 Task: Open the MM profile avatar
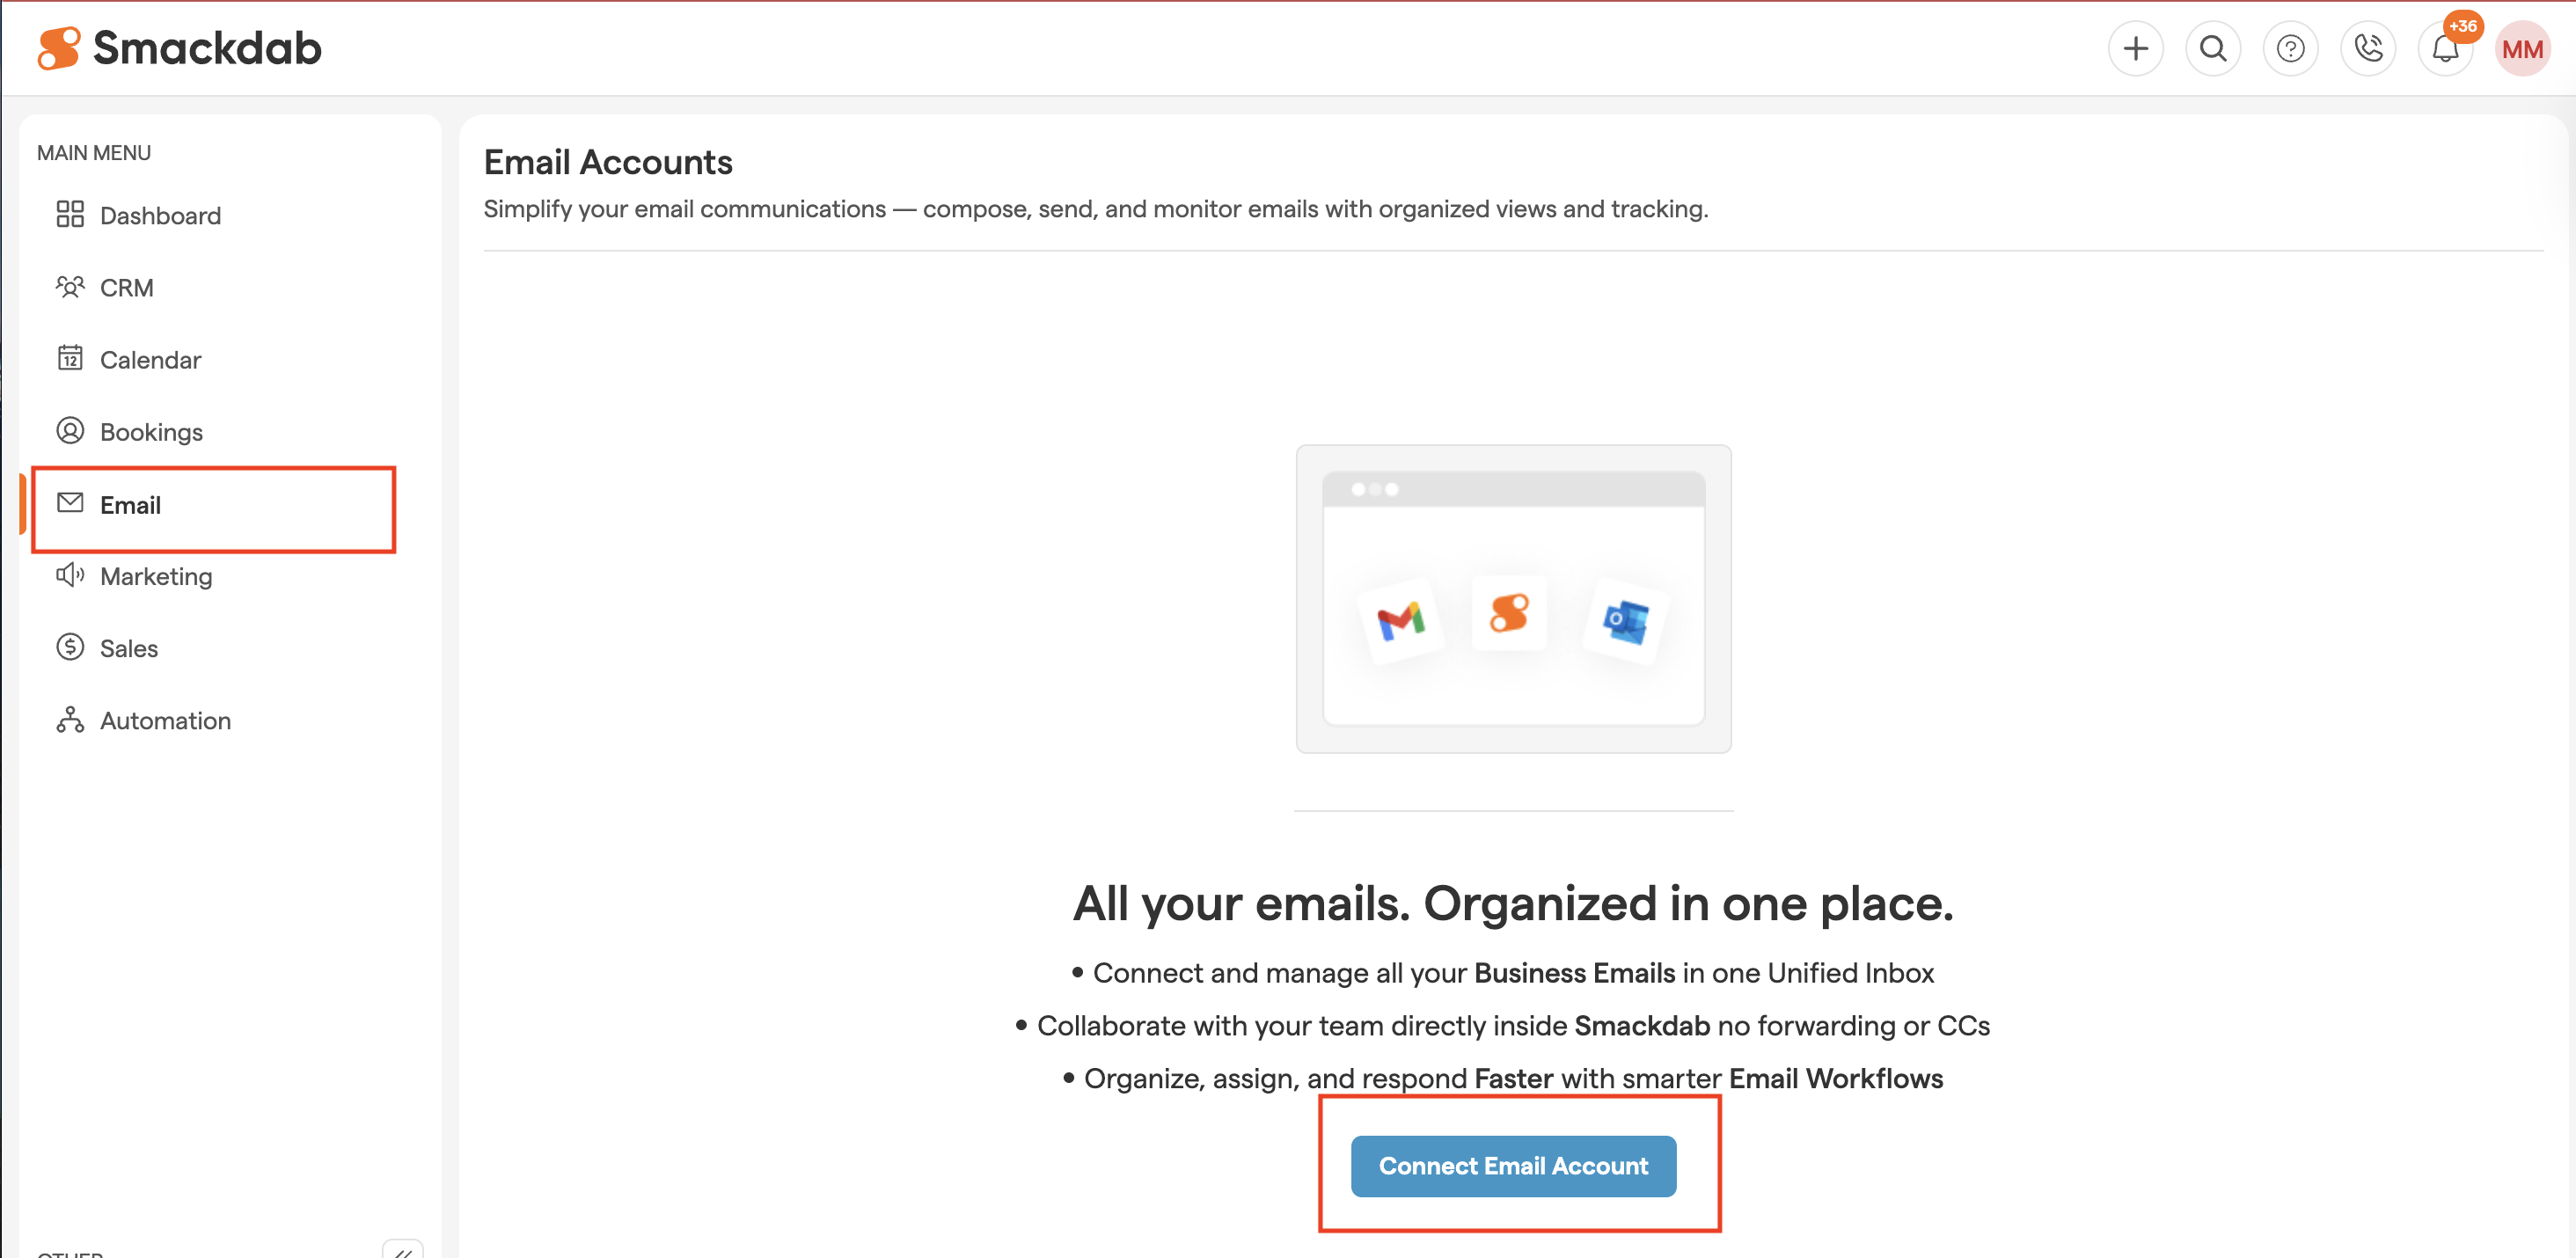tap(2522, 48)
